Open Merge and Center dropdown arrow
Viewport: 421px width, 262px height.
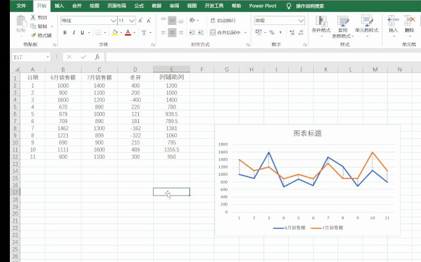pyautogui.click(x=245, y=33)
